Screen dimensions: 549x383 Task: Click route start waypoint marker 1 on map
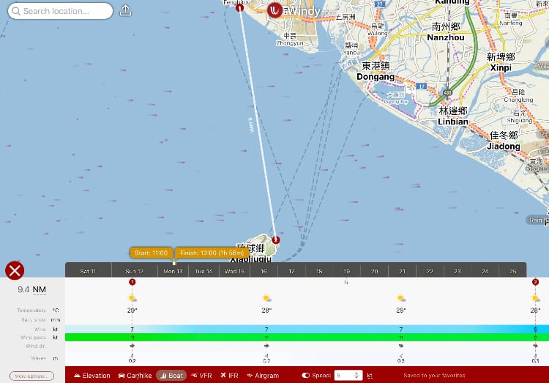[239, 7]
